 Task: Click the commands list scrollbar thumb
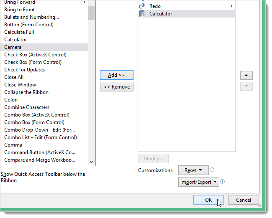click(x=91, y=13)
